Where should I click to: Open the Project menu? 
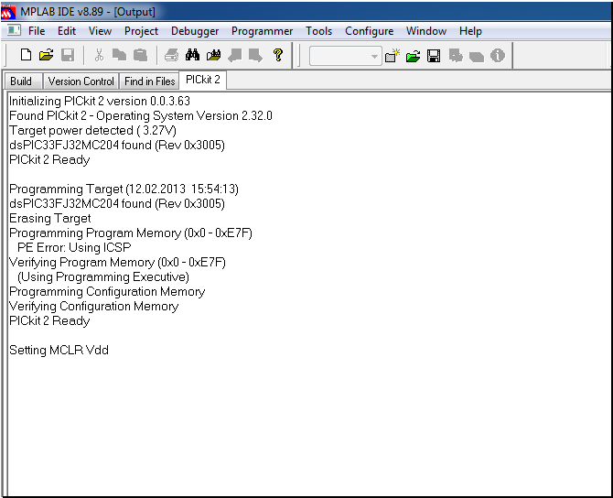coord(141,31)
